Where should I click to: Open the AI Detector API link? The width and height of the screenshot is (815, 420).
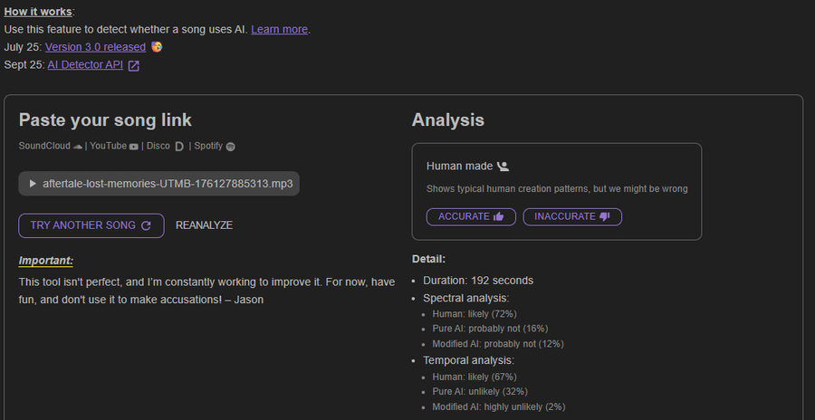coord(84,65)
